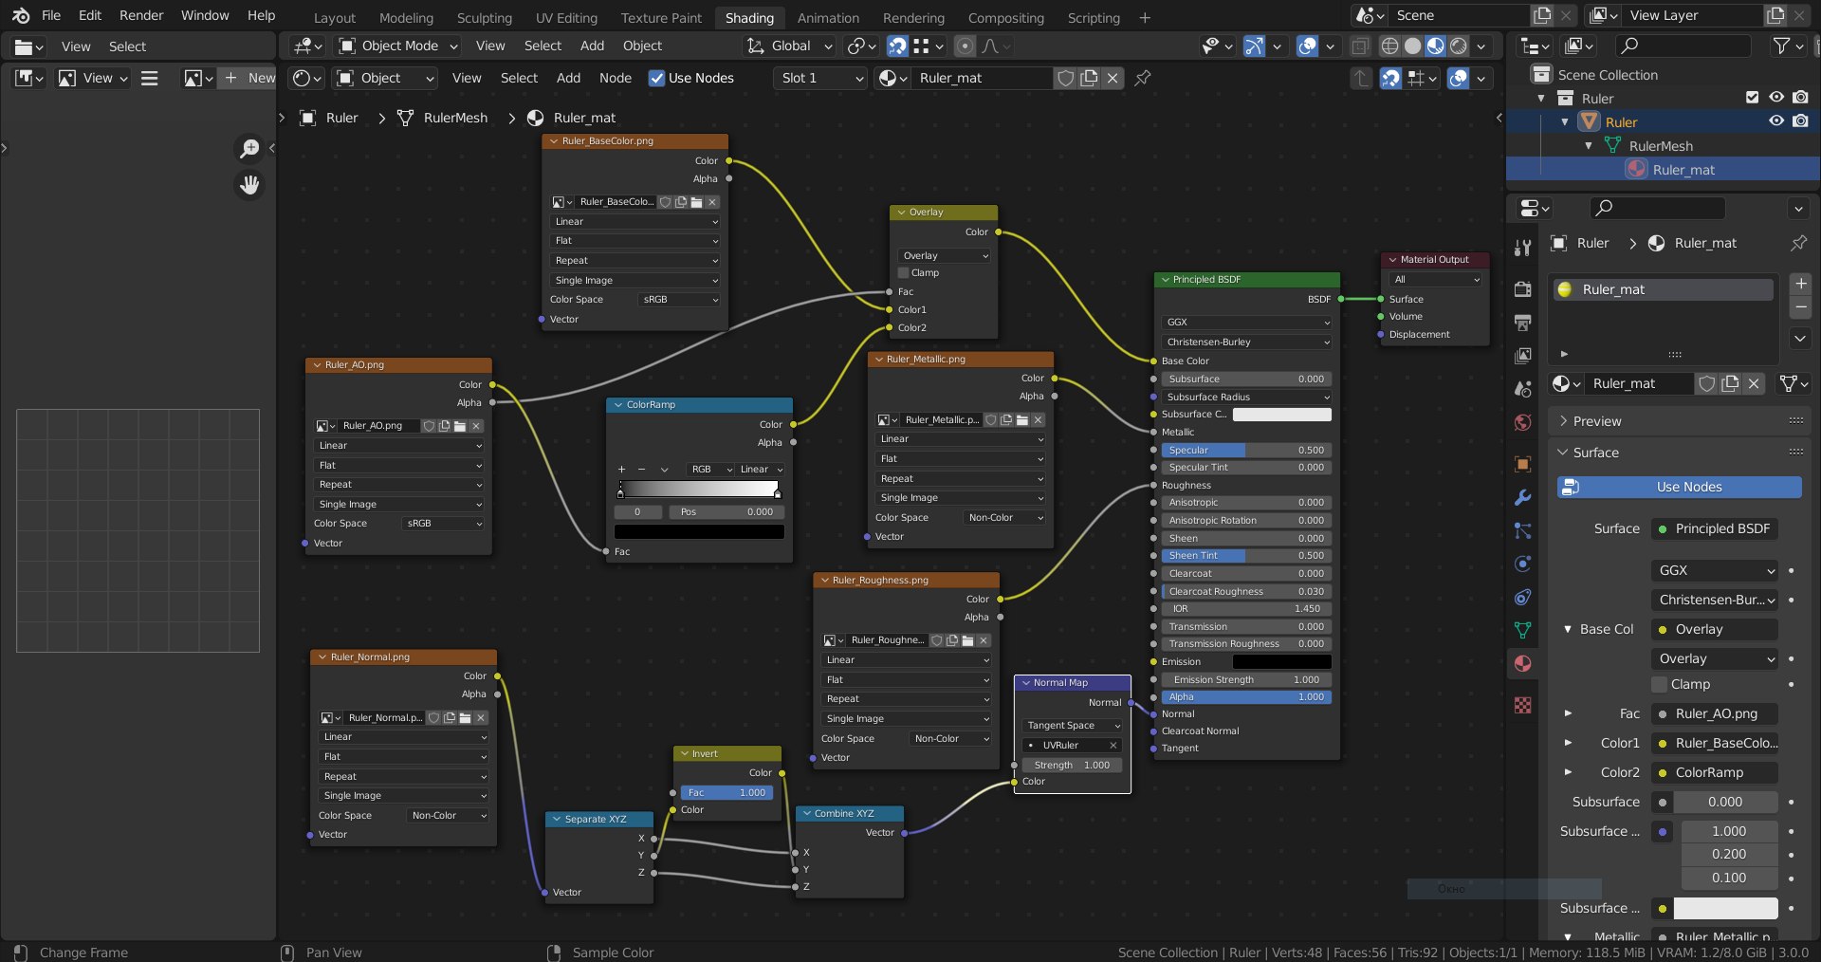1821x962 pixels.
Task: Pin the Ruler_mat node tree
Action: click(1143, 78)
